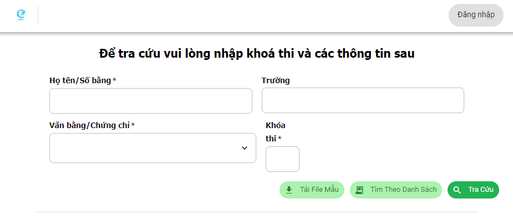Submit lookup with the Tra Cứu button
Screen dimensions: 513x224
[x=473, y=190]
